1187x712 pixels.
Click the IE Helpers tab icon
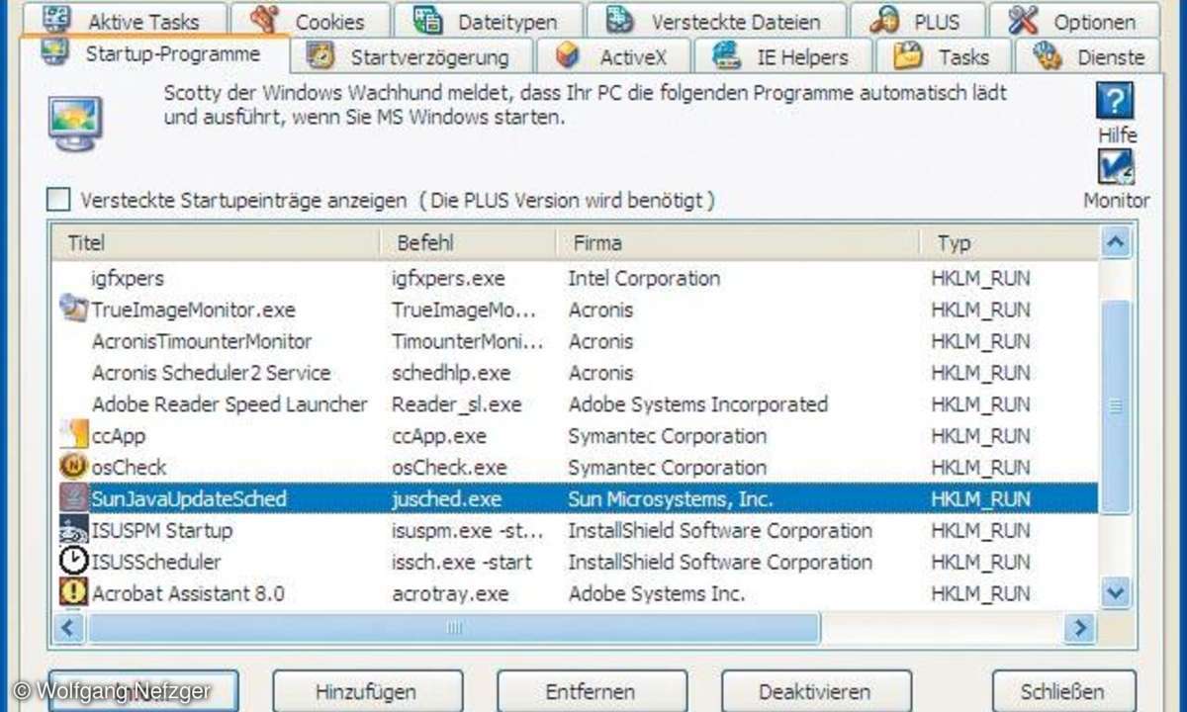[x=728, y=56]
